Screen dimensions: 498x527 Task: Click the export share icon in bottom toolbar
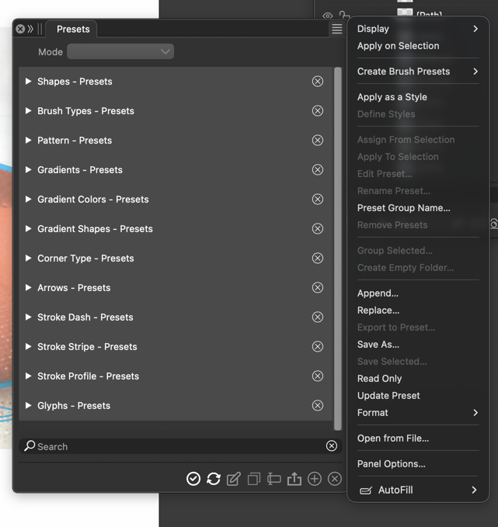tap(294, 479)
